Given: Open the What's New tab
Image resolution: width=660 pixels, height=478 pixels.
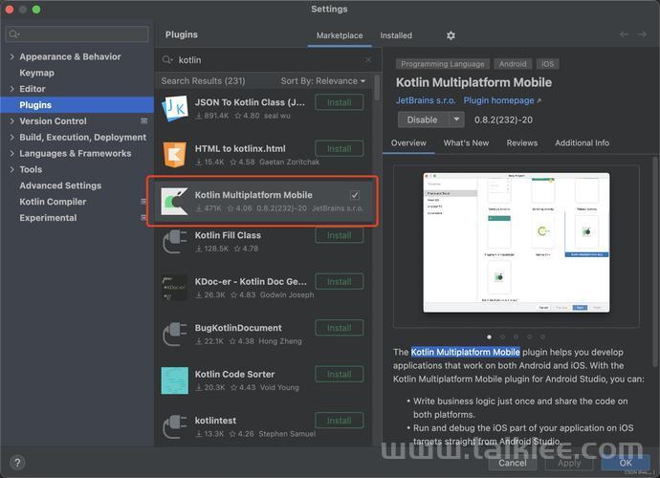Looking at the screenshot, I should tap(466, 143).
